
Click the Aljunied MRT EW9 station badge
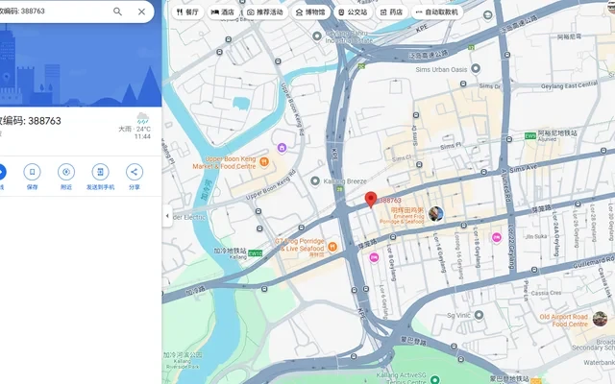pyautogui.click(x=530, y=136)
